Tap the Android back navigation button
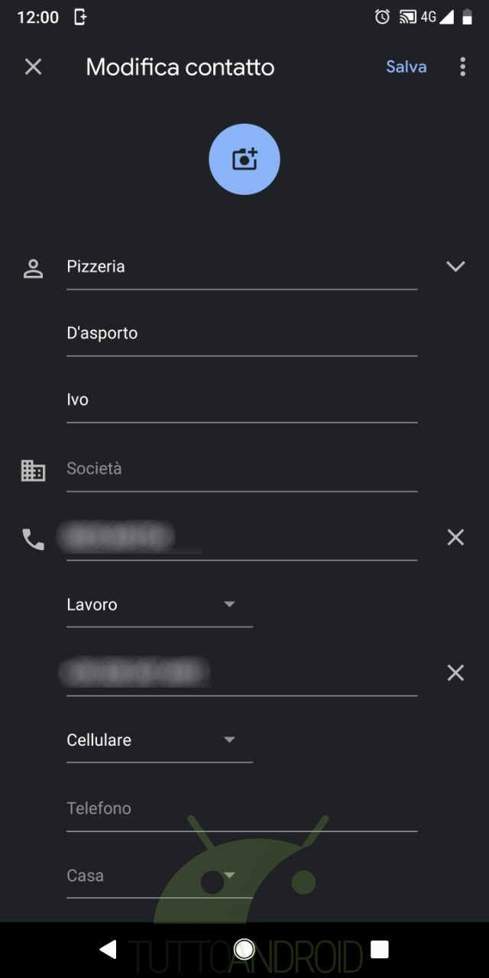 tap(108, 949)
